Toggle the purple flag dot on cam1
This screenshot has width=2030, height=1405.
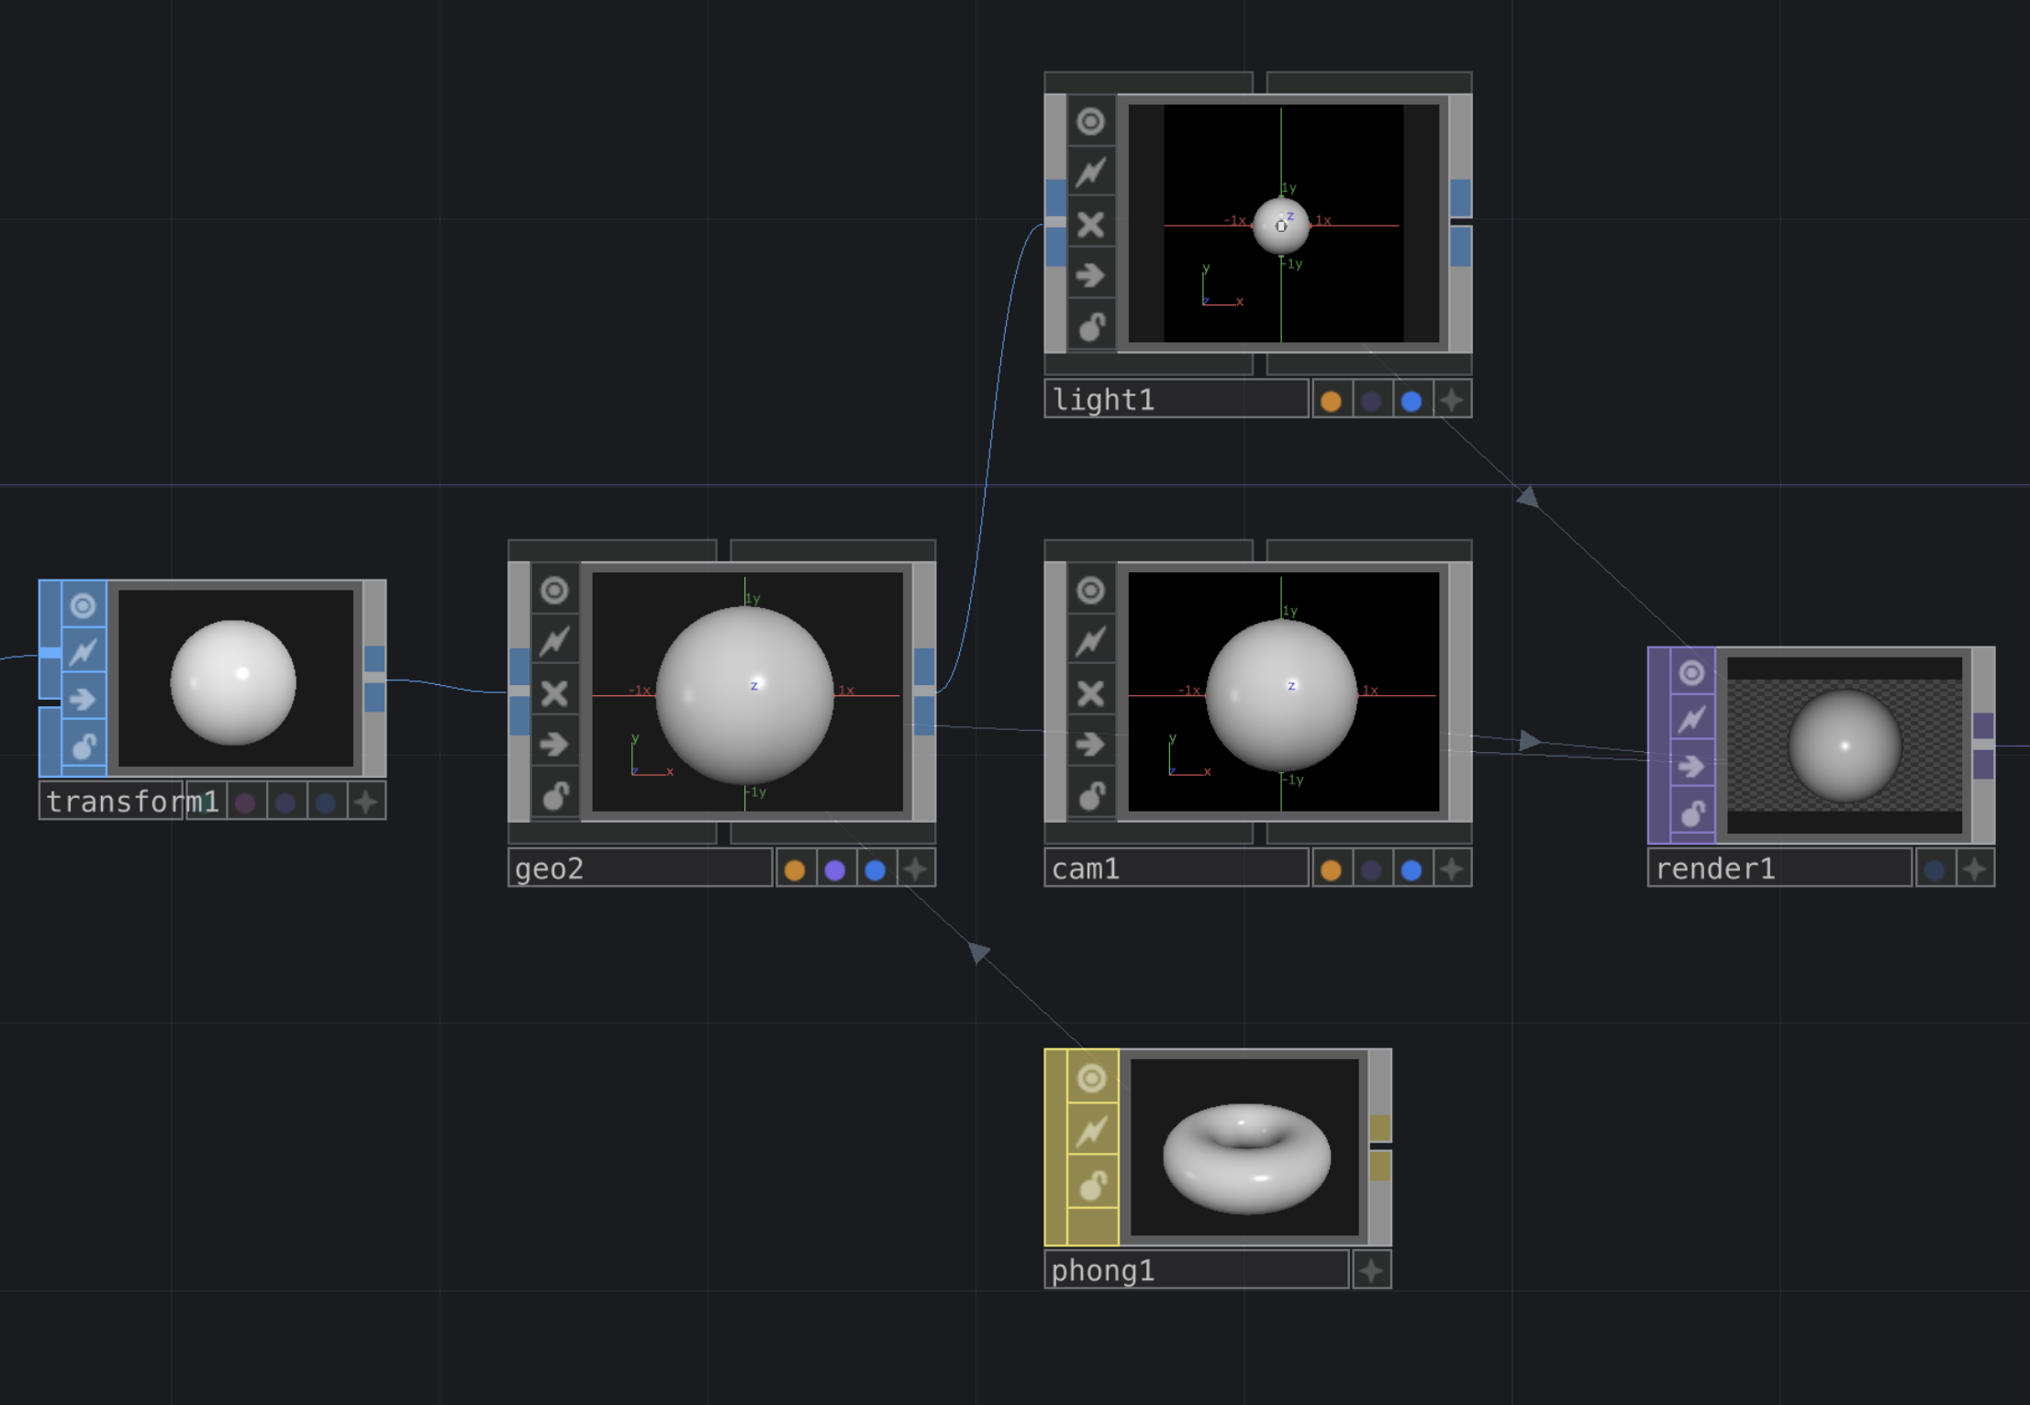click(1370, 868)
